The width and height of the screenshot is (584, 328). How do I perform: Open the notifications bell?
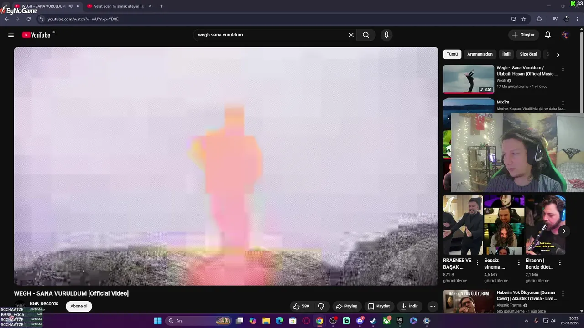point(548,35)
